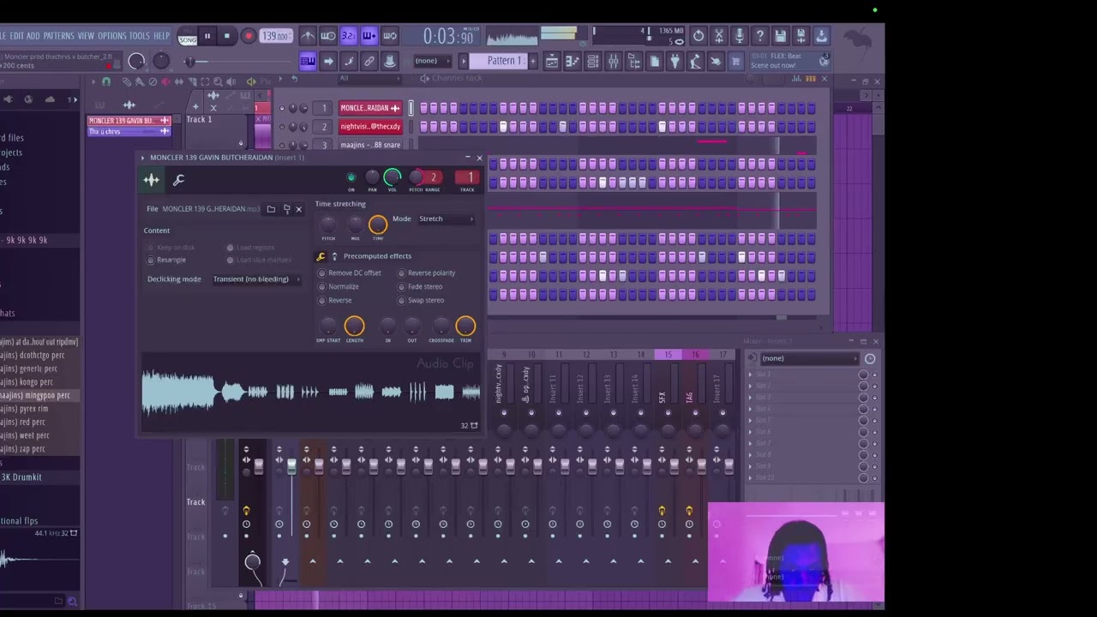Click the tempo 139 BPM field
This screenshot has height=617, width=1097.
(x=275, y=36)
